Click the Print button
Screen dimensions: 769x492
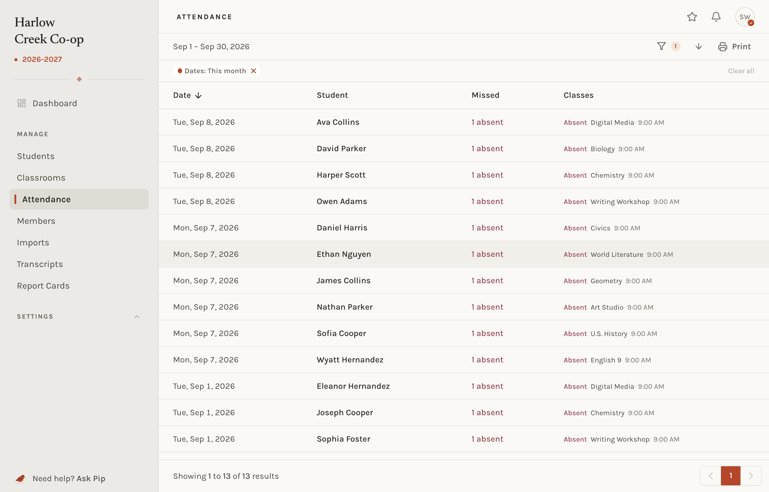tap(734, 46)
